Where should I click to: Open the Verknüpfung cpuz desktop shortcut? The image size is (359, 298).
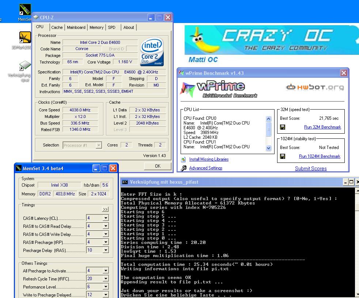pos(25,66)
